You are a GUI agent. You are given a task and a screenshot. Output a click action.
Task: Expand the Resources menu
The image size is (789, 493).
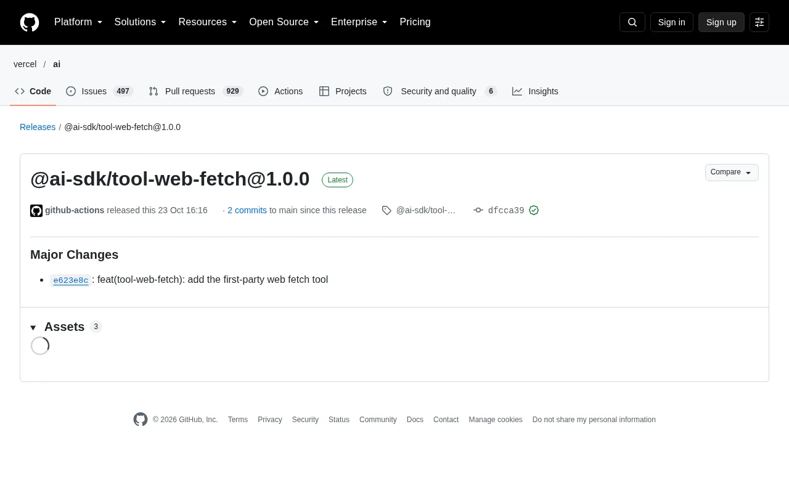pyautogui.click(x=208, y=22)
